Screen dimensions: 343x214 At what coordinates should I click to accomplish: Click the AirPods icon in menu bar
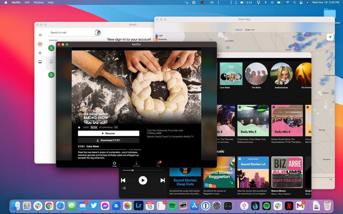click(212, 3)
